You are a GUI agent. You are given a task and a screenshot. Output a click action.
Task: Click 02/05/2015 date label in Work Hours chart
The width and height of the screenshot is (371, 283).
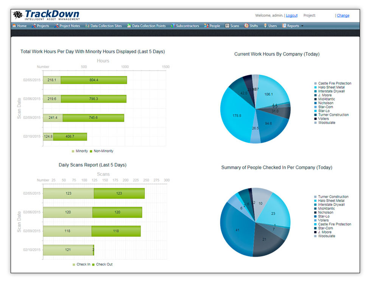pos(32,80)
